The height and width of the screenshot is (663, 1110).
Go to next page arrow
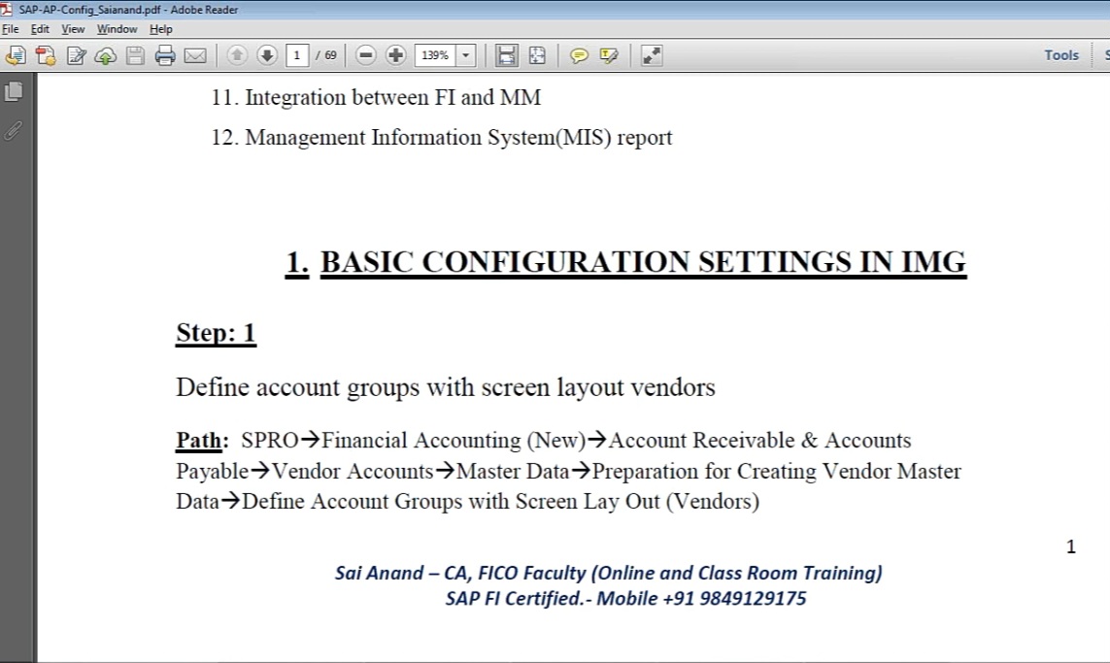point(267,54)
